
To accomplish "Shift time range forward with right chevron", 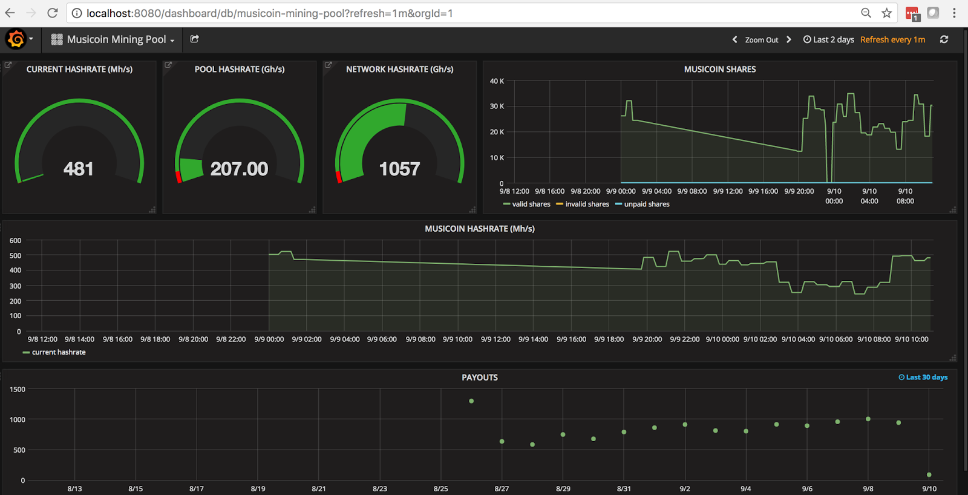I will [x=789, y=39].
